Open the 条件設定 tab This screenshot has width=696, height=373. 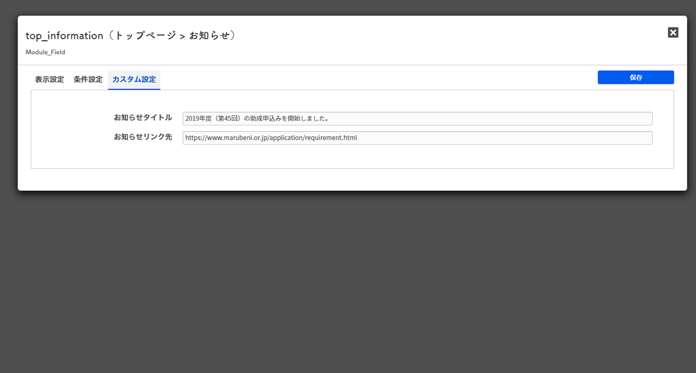(x=88, y=79)
